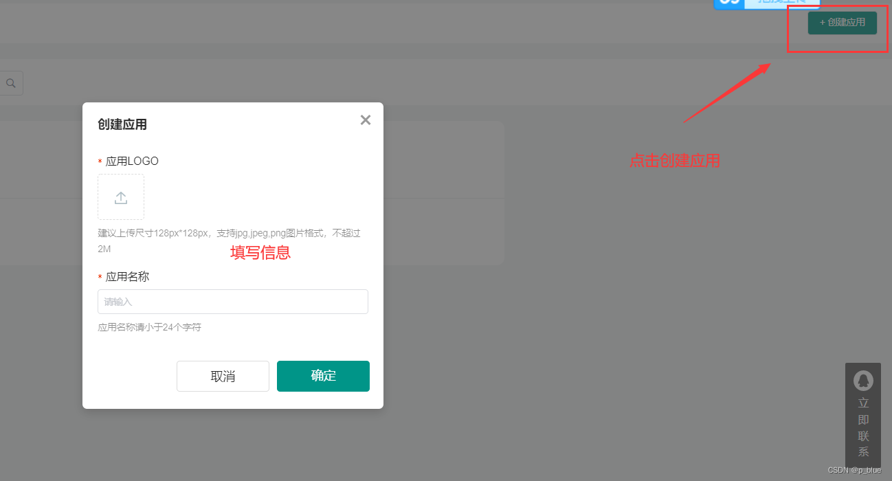Click the blue floating badge at top edge

767,4
